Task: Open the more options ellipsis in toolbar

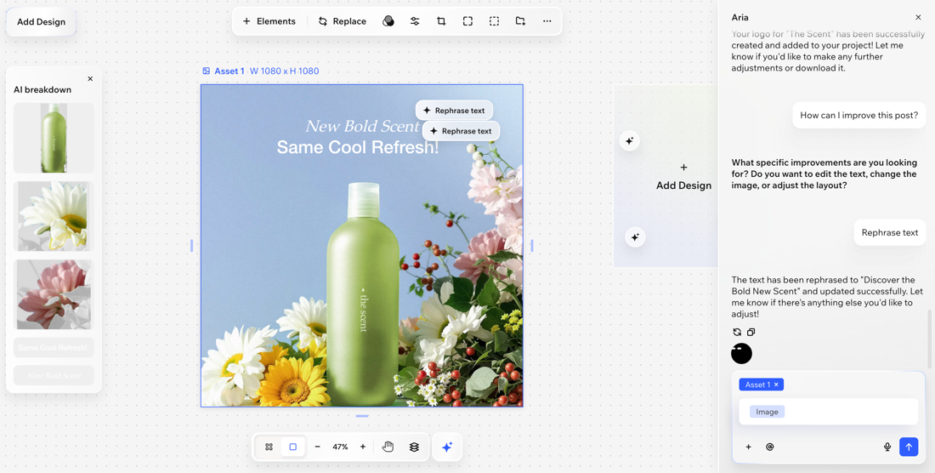Action: click(547, 21)
